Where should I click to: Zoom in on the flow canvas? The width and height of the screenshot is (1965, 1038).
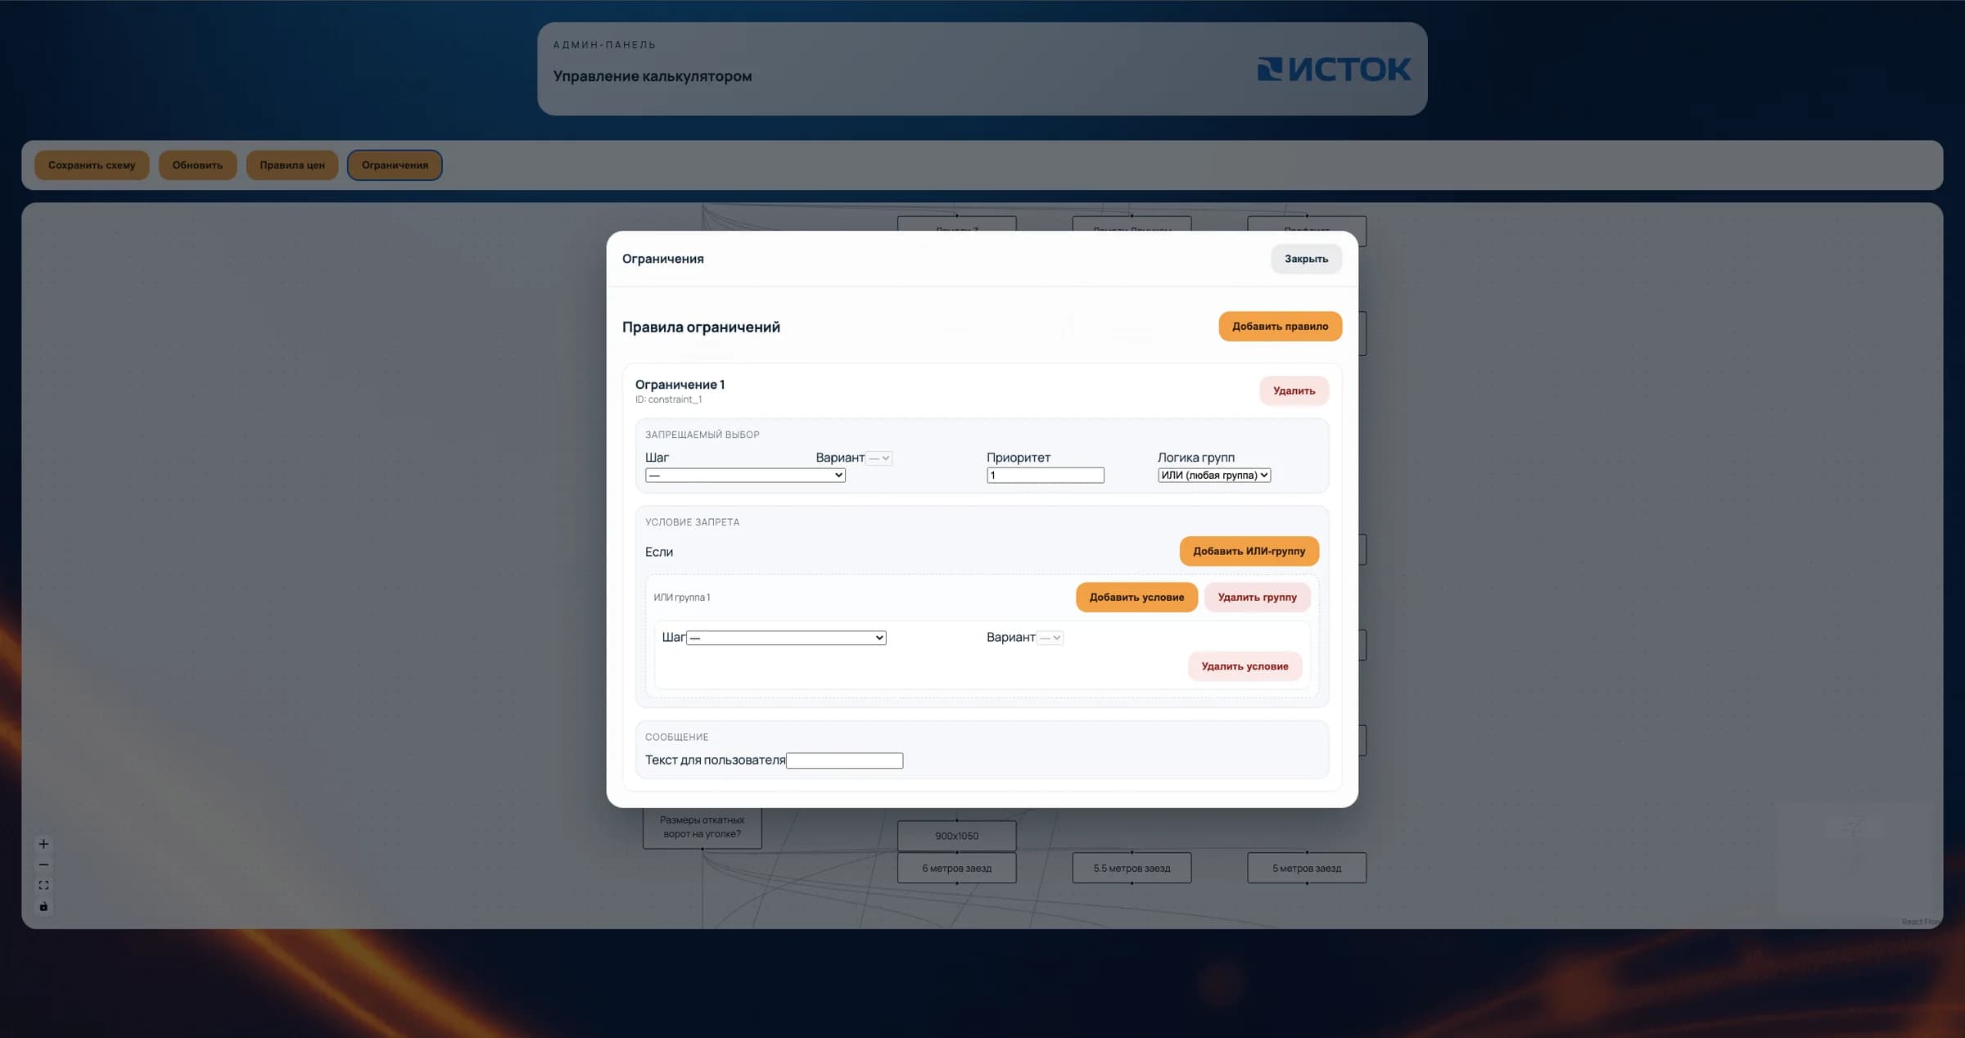[x=43, y=844]
